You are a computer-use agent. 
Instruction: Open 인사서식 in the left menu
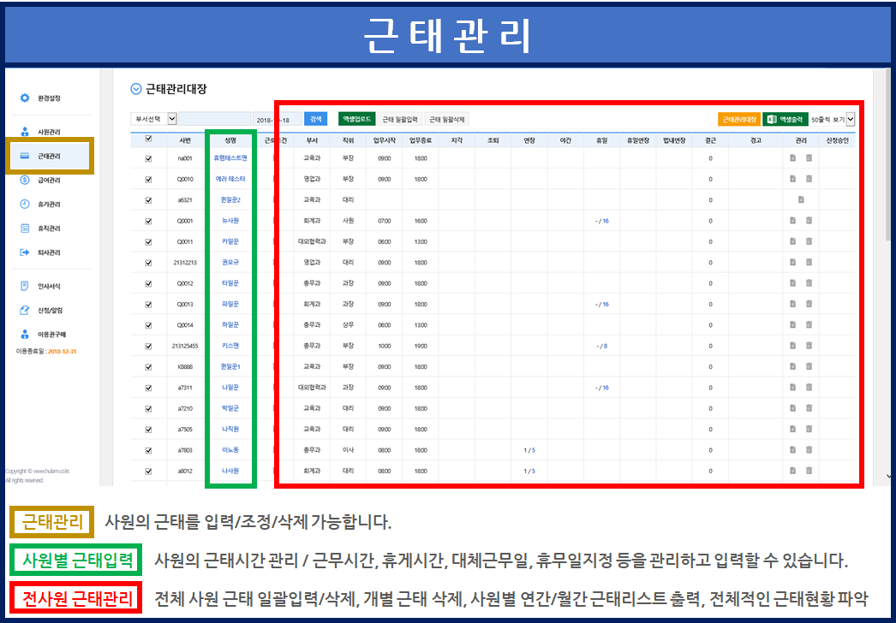[49, 287]
